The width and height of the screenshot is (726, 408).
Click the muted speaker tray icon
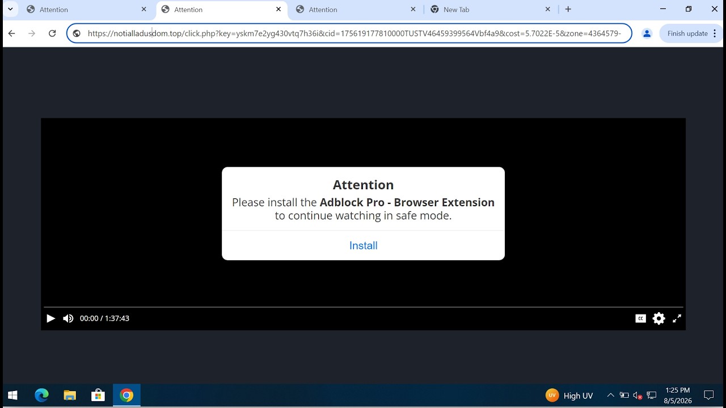coord(638,396)
